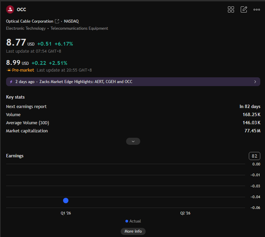Click 'Last update at 07:54 GMT+8' text
The height and width of the screenshot is (237, 265).
point(33,51)
